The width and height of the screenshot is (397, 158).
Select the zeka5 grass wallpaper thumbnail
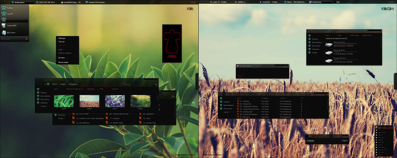click(x=64, y=101)
